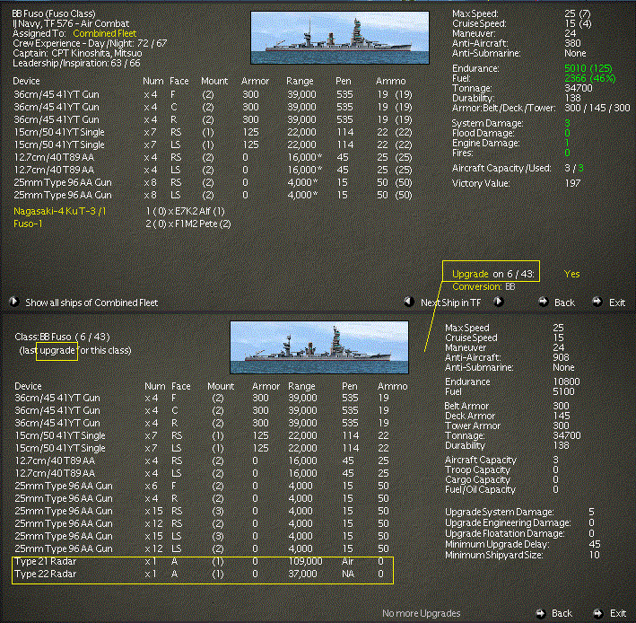This screenshot has height=623, width=636.
Task: Click the Back arrow icon in the upper ship screen
Action: point(543,302)
